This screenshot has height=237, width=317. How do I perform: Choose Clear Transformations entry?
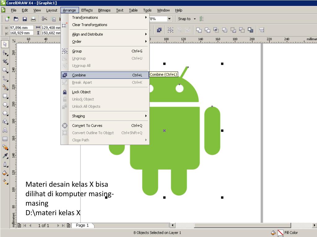105,25
